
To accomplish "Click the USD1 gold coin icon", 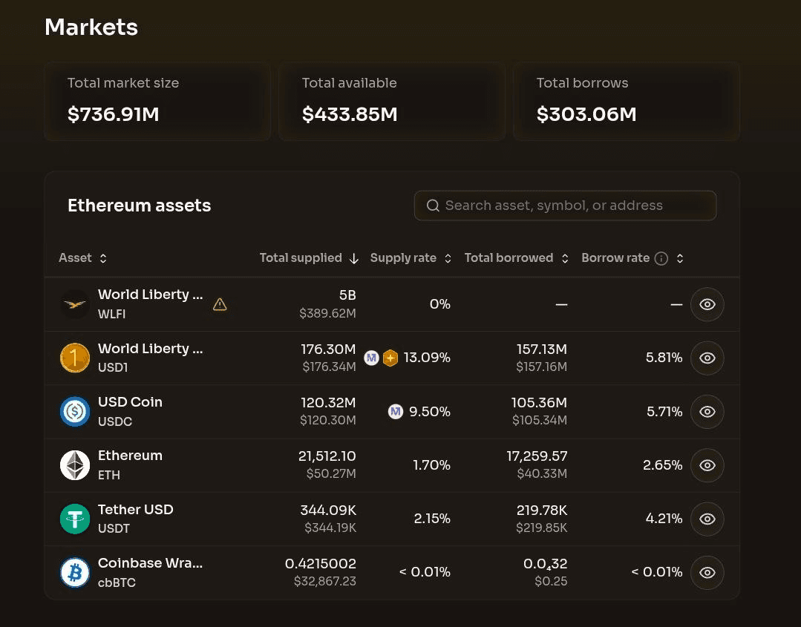I will tap(75, 358).
